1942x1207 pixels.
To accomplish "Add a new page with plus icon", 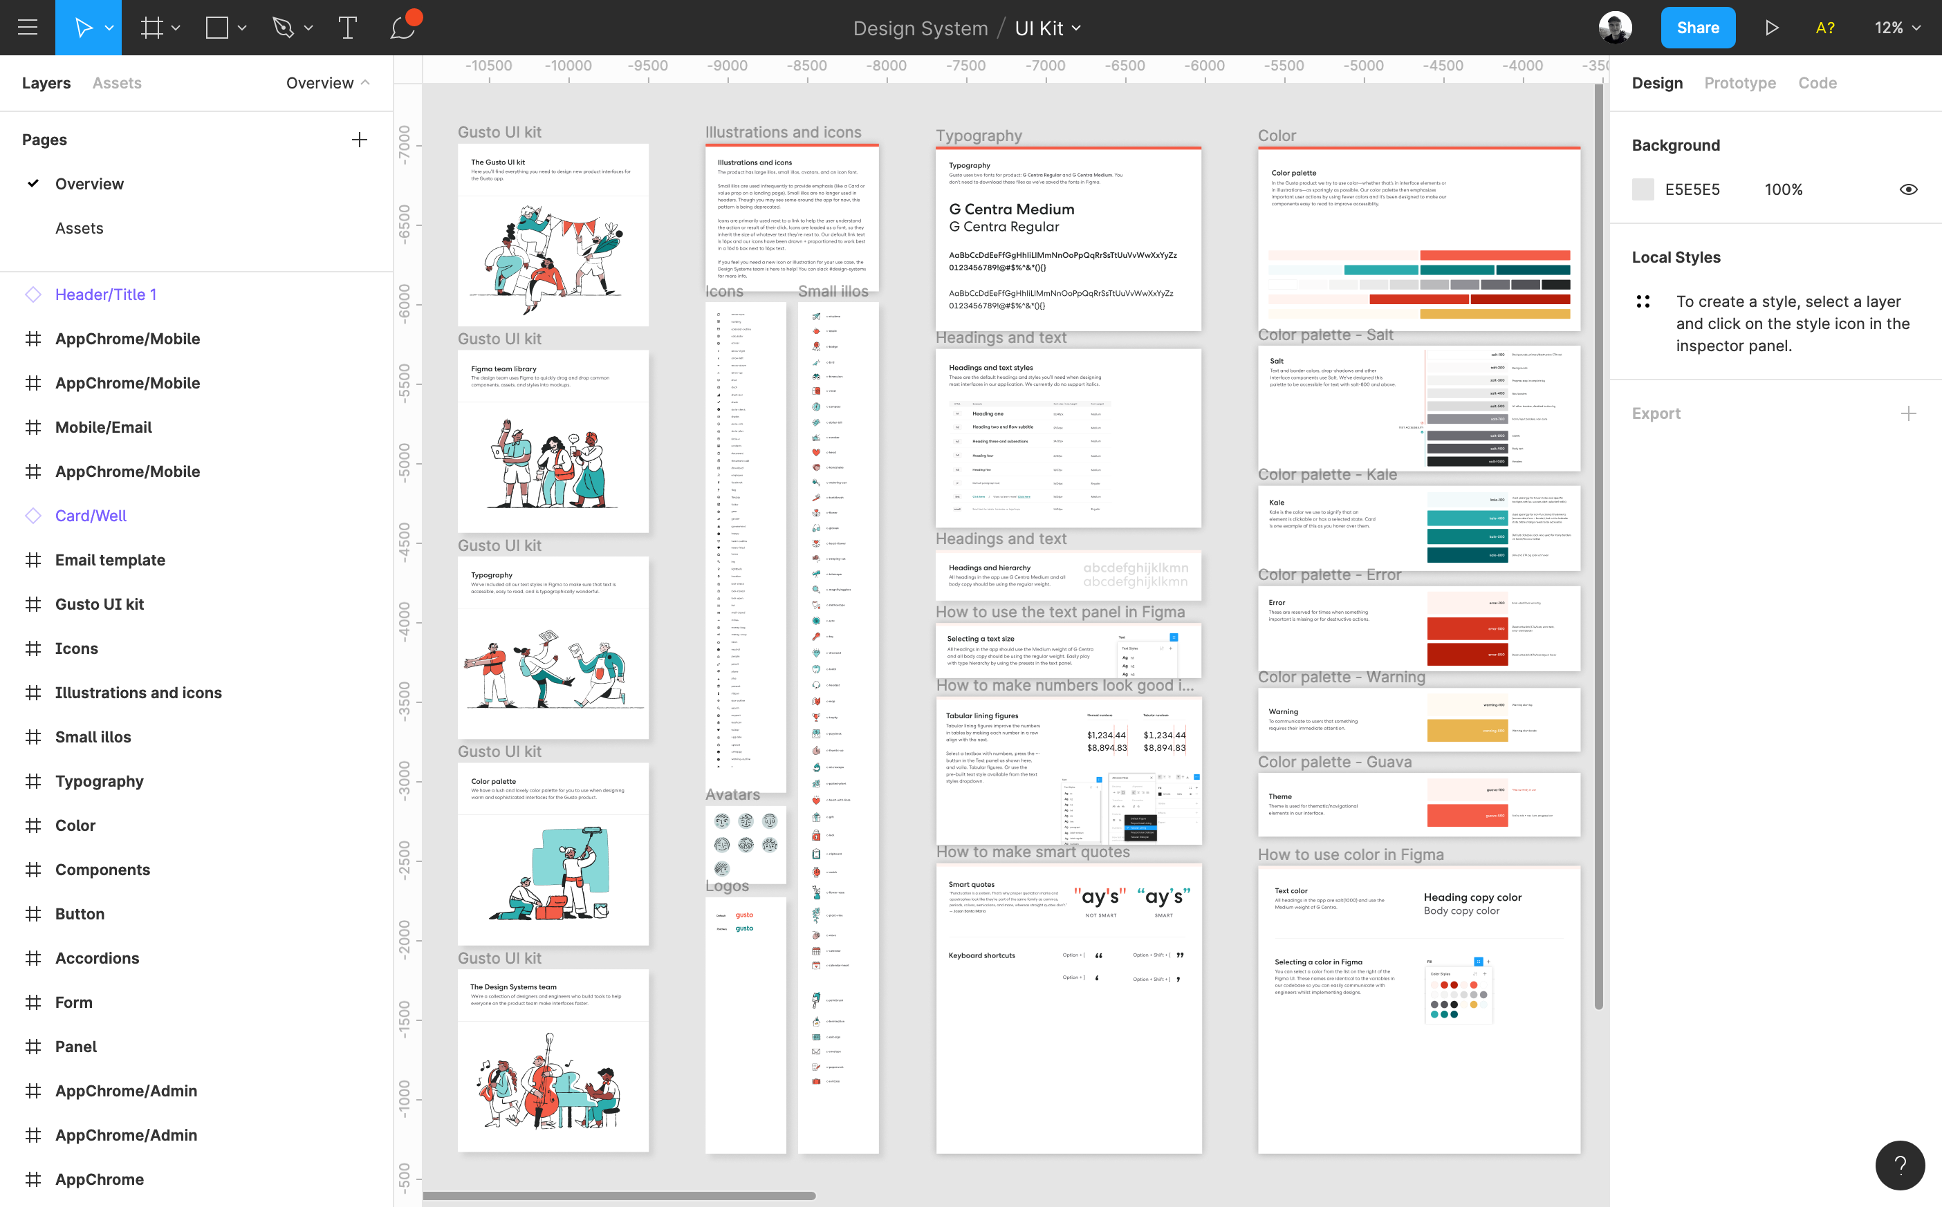I will 360,140.
